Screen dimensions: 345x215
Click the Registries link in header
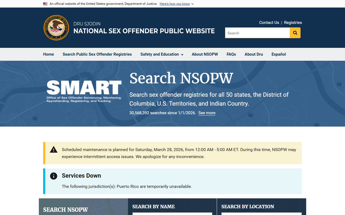(293, 23)
